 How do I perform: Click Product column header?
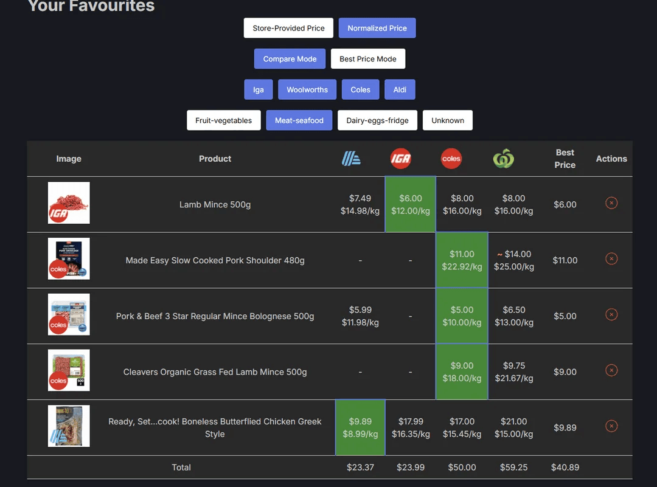click(x=215, y=159)
